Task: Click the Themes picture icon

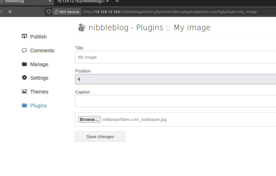Action: point(24,91)
